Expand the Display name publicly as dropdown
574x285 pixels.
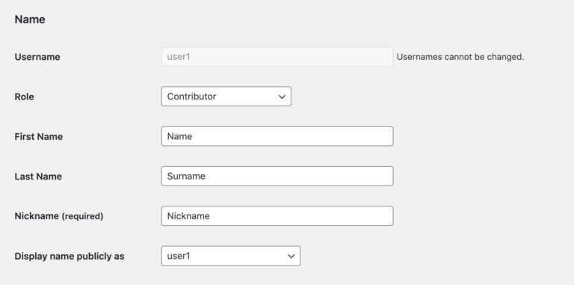(231, 256)
